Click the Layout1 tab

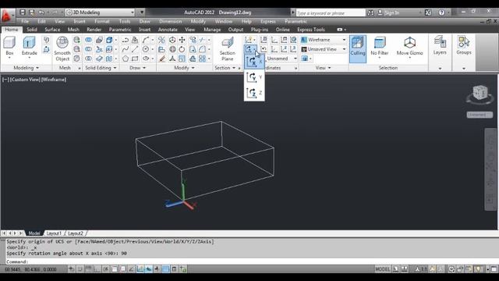pyautogui.click(x=54, y=233)
